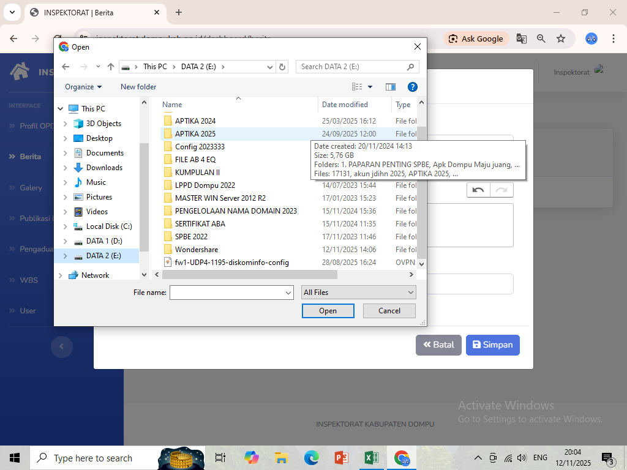Click the refresh icon in address bar

[282, 67]
